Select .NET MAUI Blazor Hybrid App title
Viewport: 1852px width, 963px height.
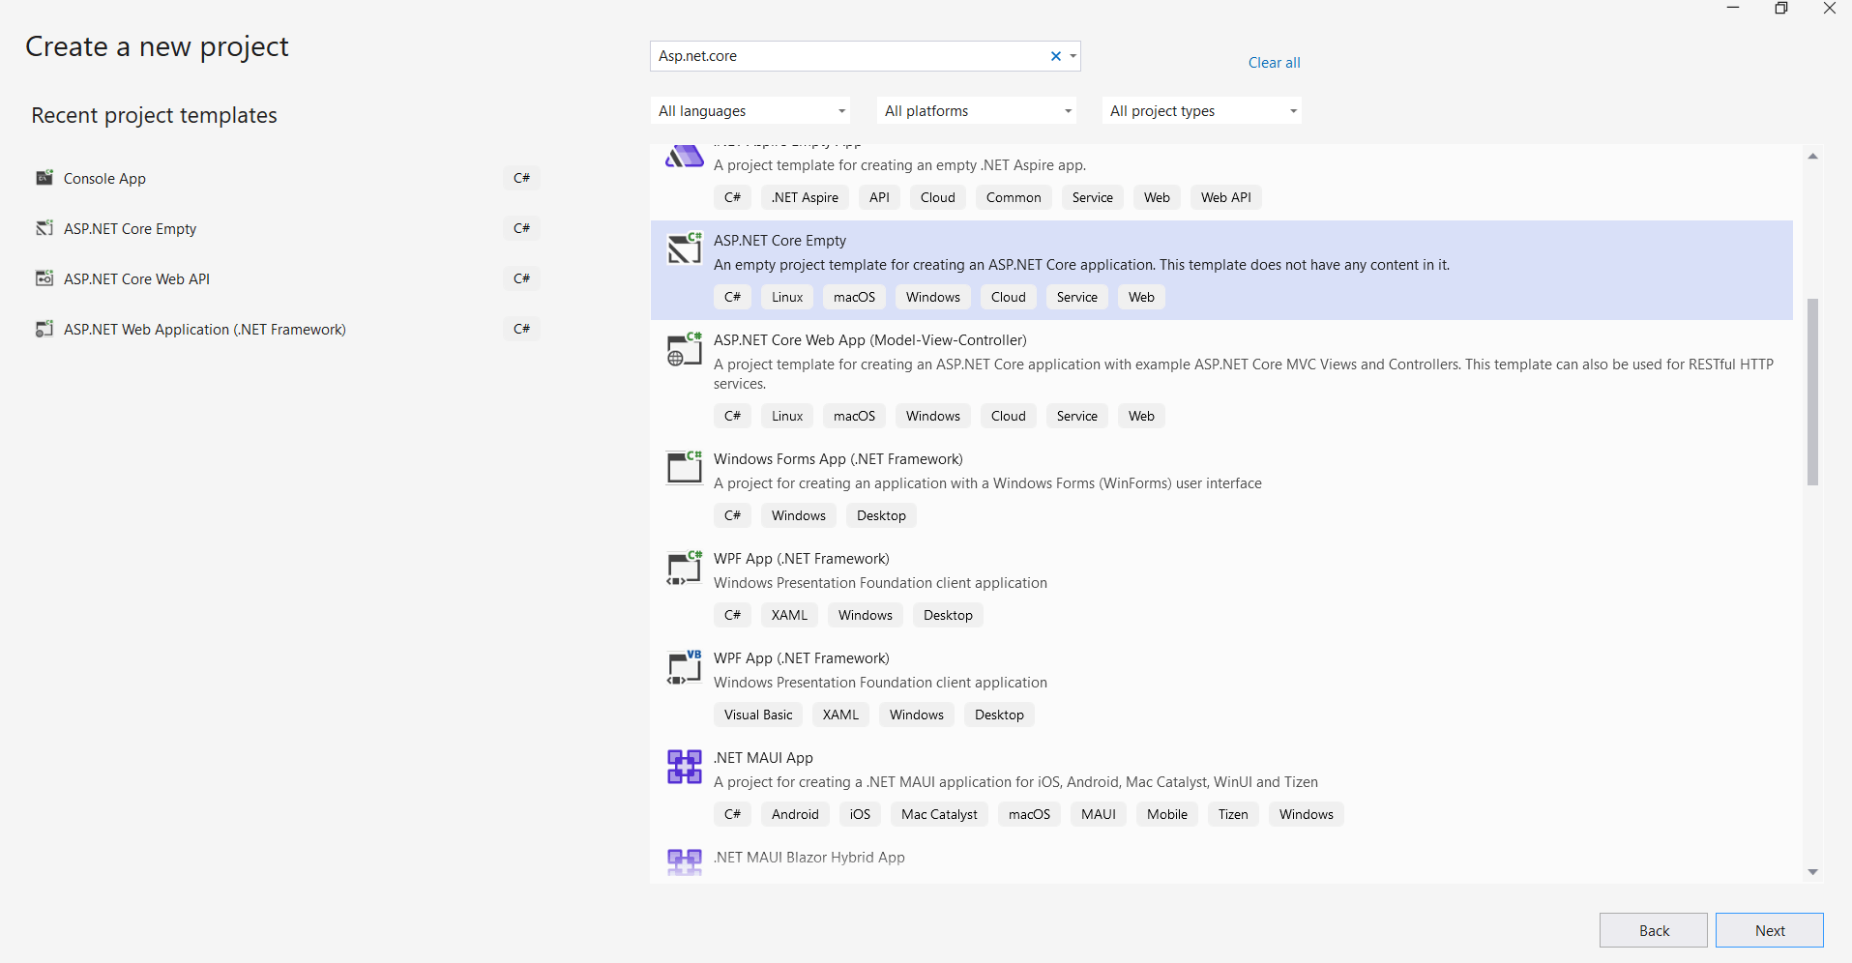pos(809,858)
